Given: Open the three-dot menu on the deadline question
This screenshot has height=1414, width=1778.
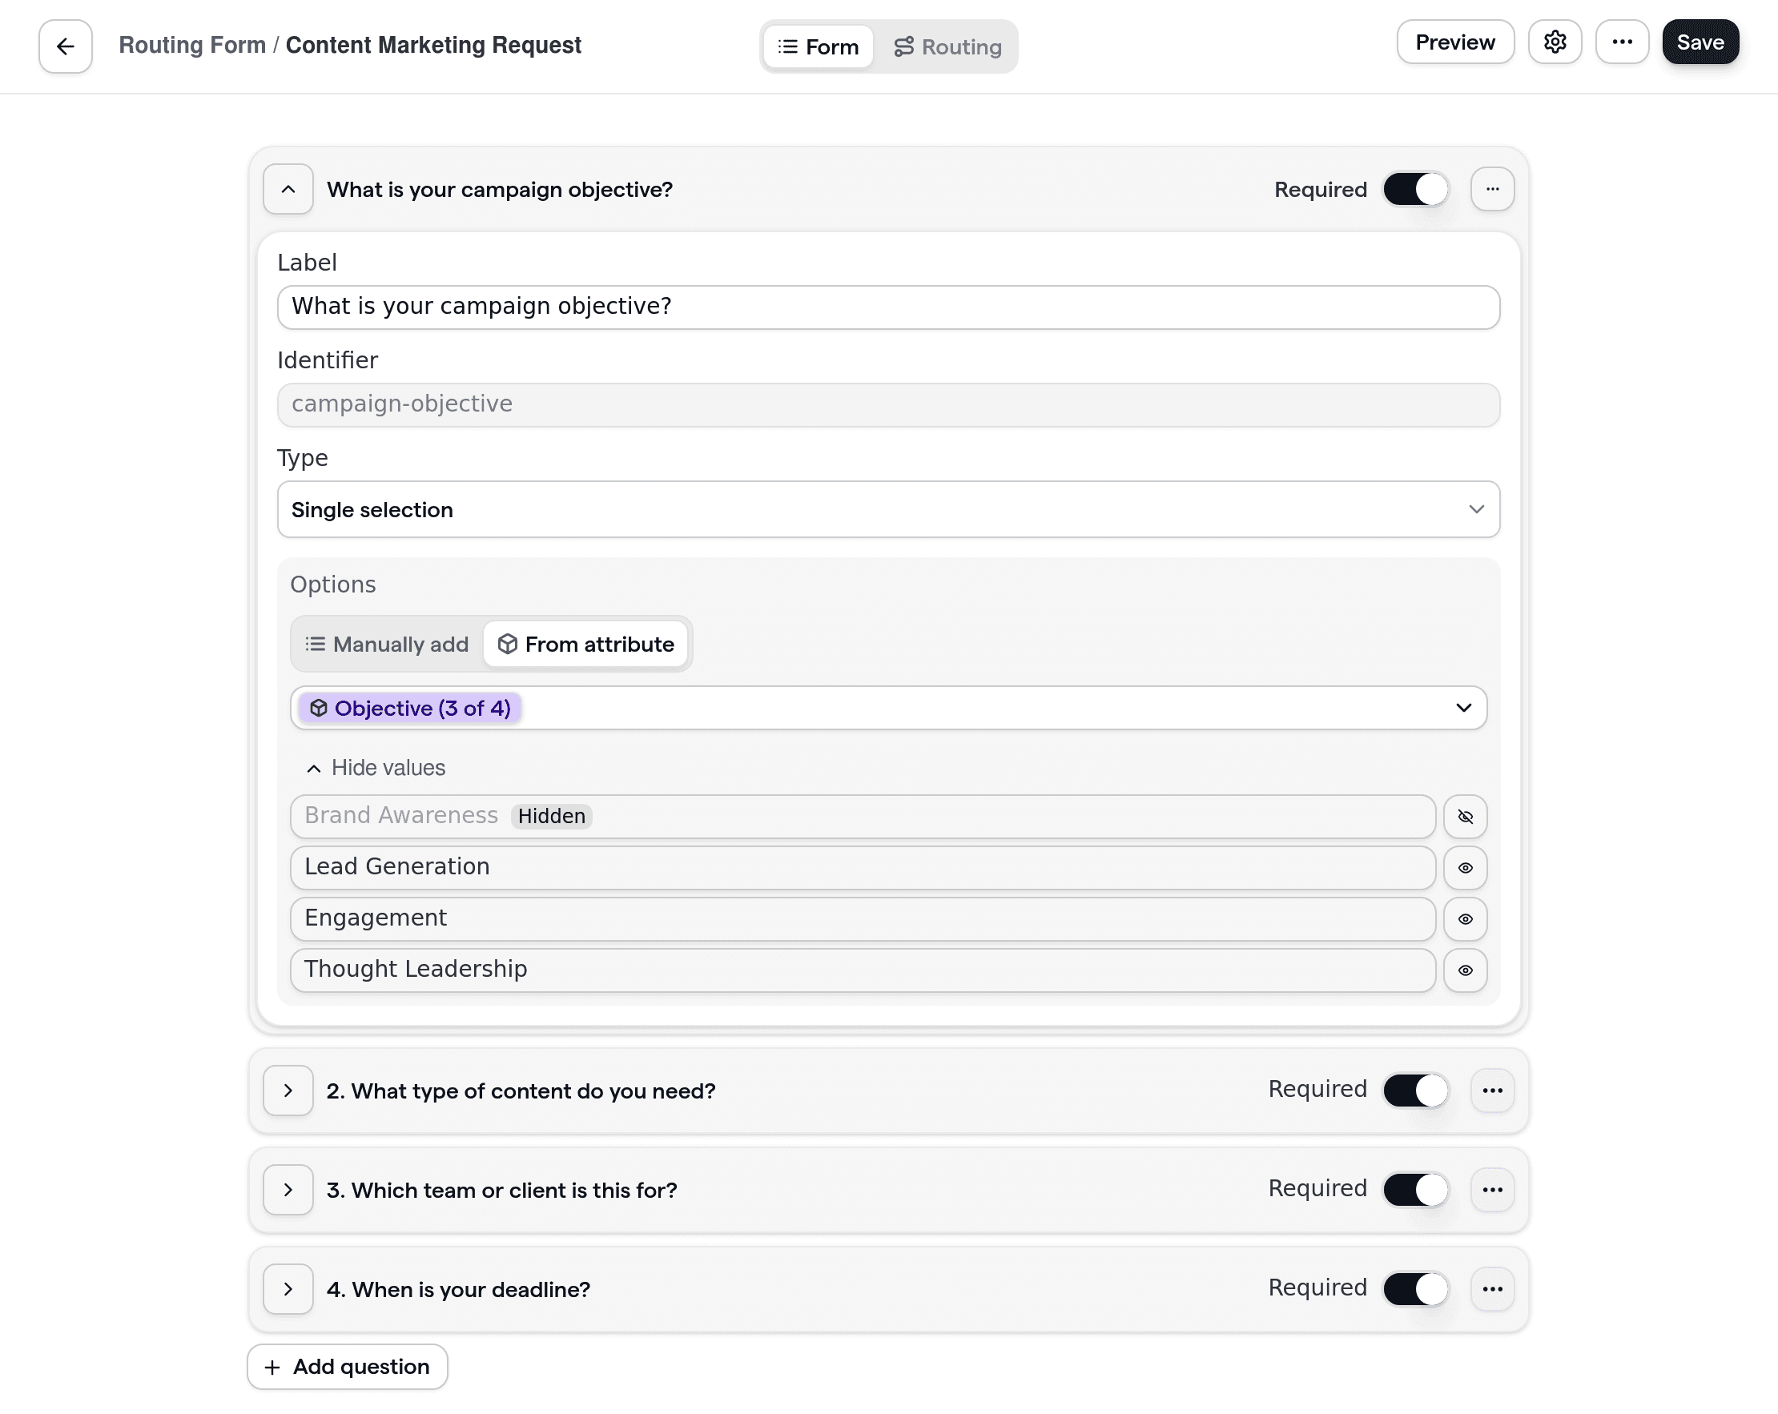Looking at the screenshot, I should click(1493, 1288).
